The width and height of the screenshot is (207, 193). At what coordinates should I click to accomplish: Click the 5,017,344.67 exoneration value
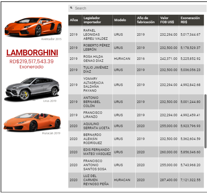pyautogui.click(x=190, y=34)
